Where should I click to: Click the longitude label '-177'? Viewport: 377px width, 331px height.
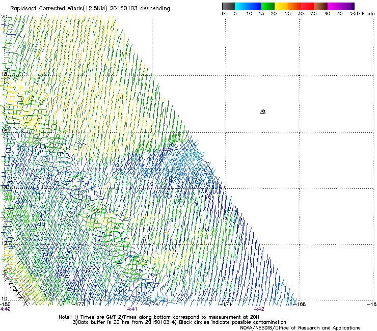pos(78,304)
